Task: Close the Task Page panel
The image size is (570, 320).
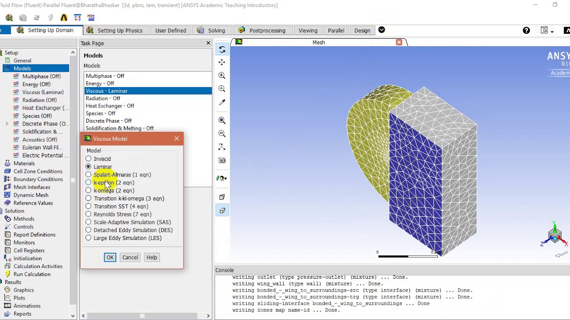Action: pos(208,43)
